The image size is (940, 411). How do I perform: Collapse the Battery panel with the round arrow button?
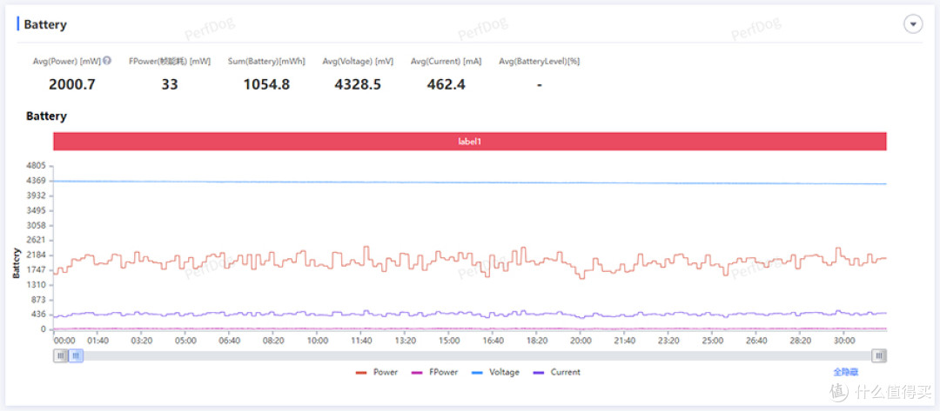point(912,24)
